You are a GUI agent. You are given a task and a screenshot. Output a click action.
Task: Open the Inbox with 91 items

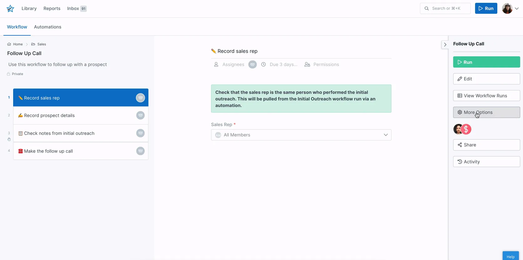pos(77,8)
